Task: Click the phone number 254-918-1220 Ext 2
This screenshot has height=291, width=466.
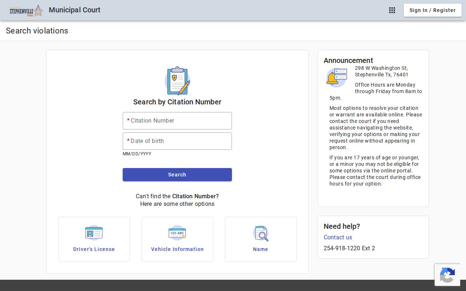Action: [349, 248]
